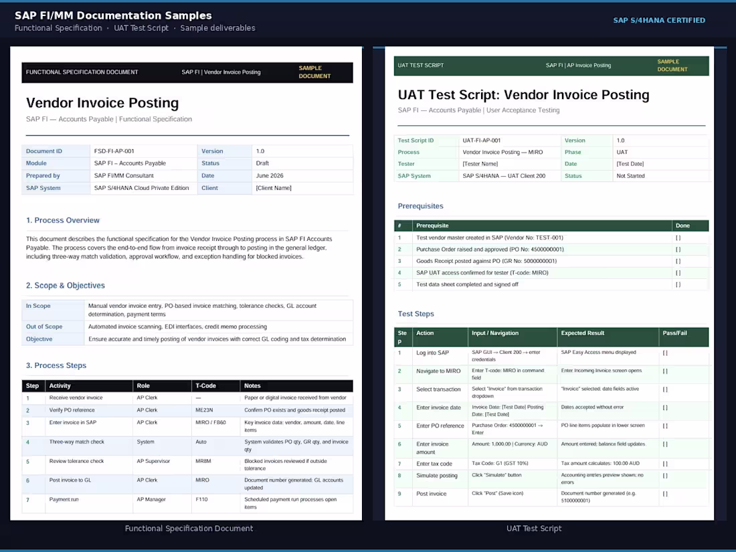This screenshot has width=736, height=552.
Task: Click the FSD-FI-AP-001 document ID value
Action: [x=114, y=151]
